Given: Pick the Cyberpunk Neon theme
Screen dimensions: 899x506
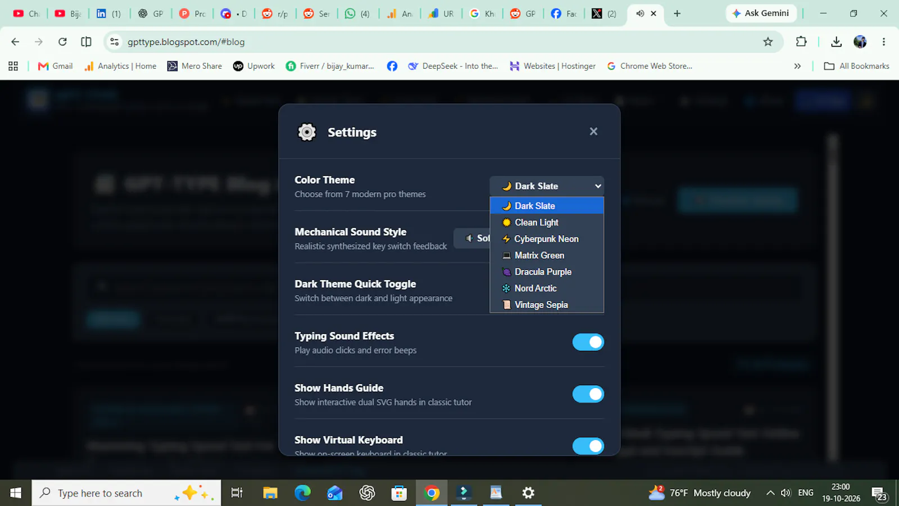Looking at the screenshot, I should (x=547, y=239).
